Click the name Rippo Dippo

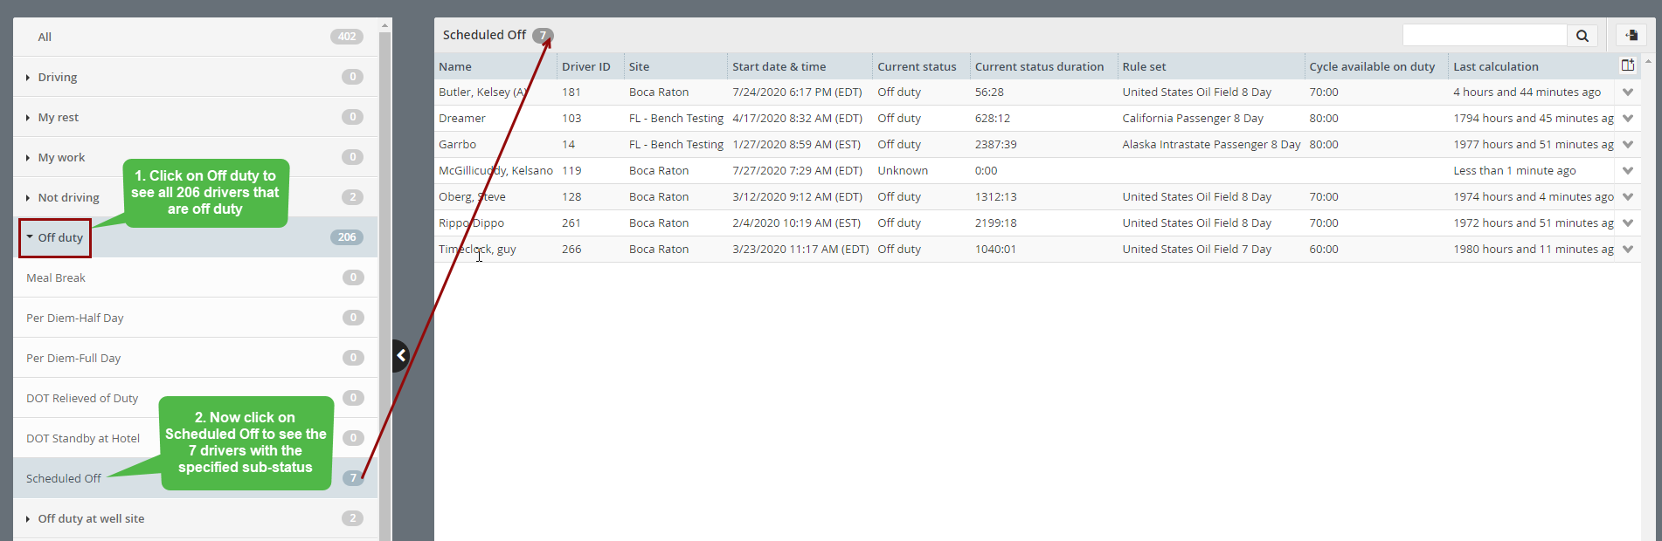coord(471,223)
